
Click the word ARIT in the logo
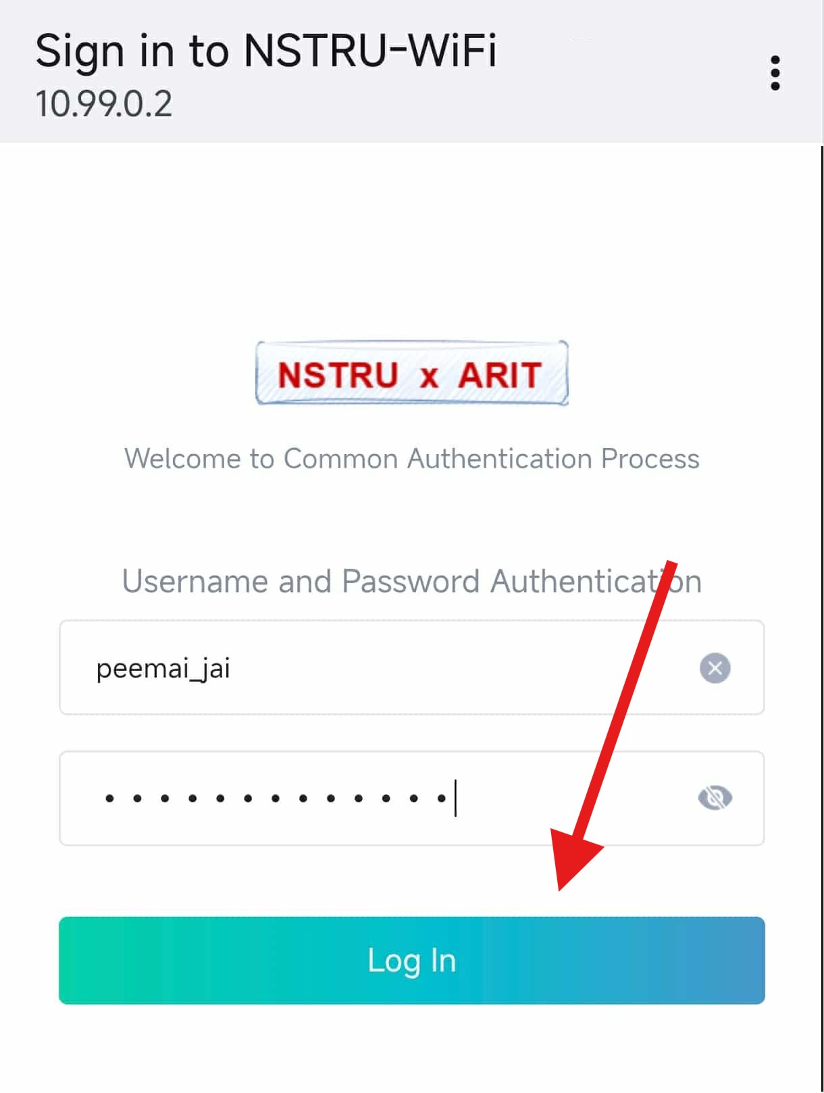(x=500, y=375)
